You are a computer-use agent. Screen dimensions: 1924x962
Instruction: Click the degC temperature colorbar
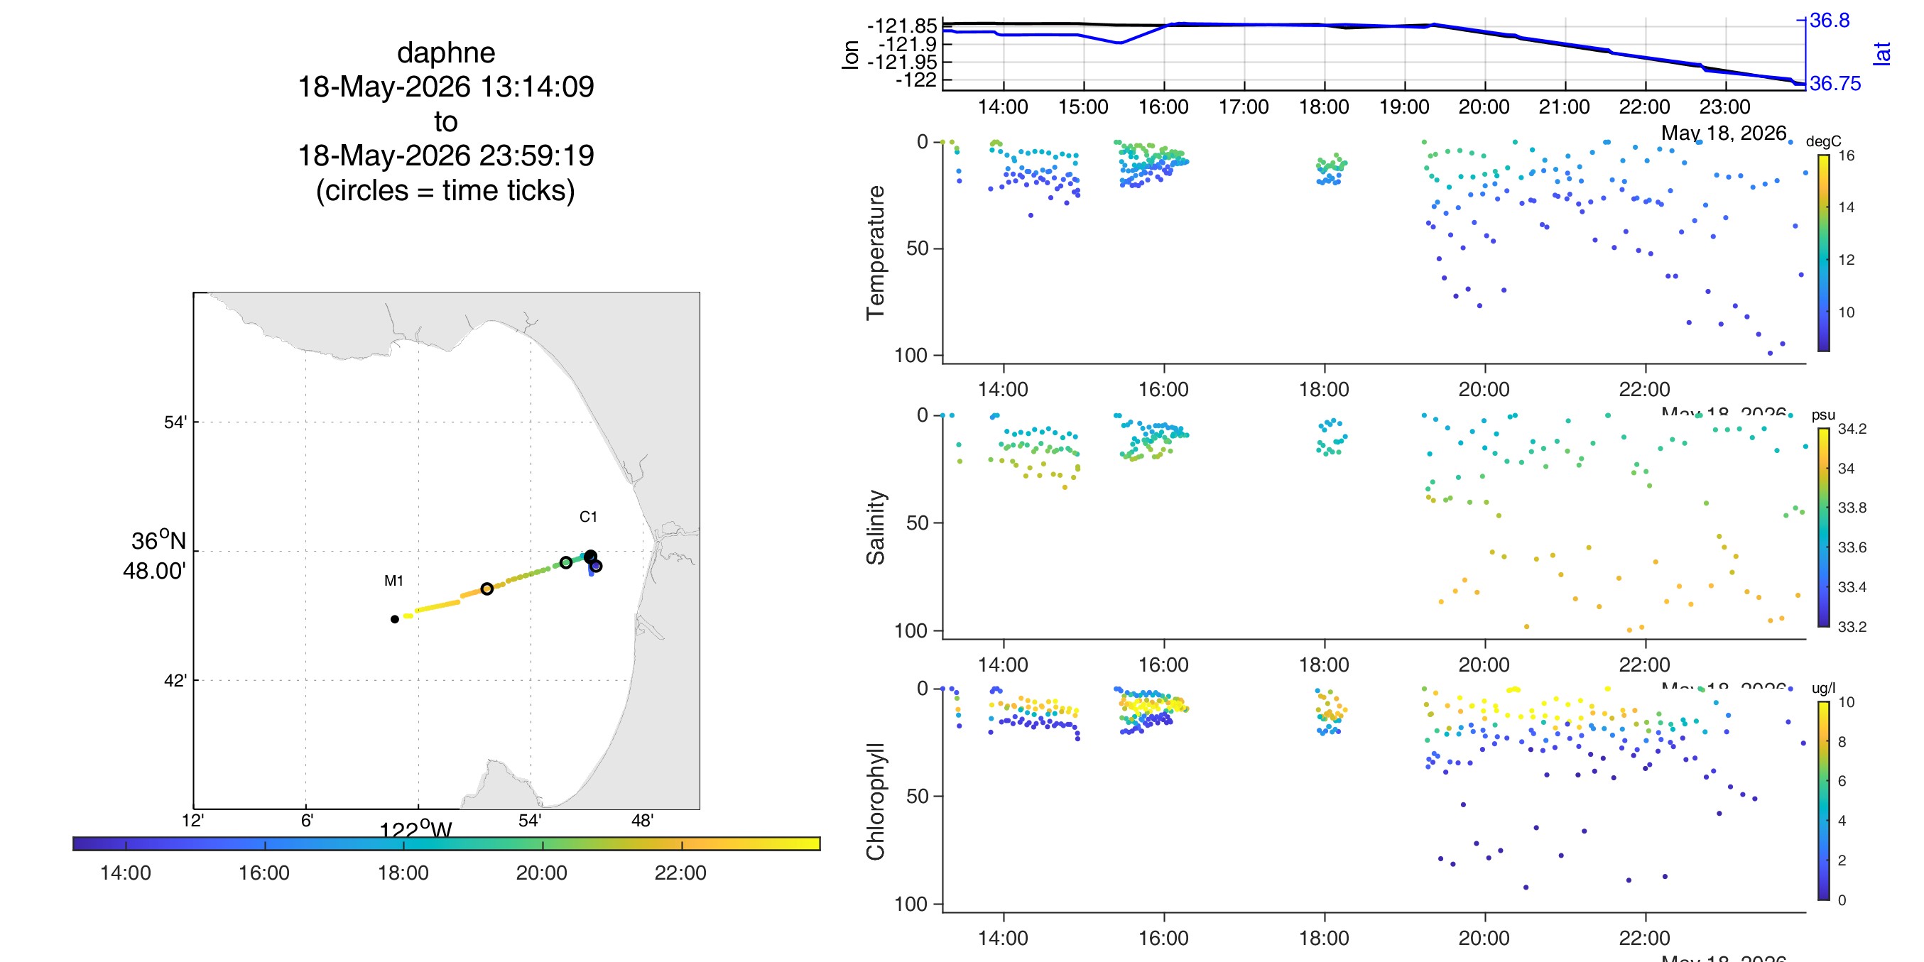click(x=1823, y=253)
